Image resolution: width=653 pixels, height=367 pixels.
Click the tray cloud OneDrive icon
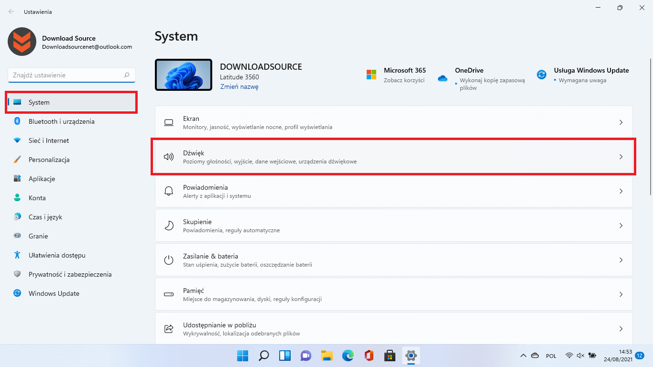[535, 356]
